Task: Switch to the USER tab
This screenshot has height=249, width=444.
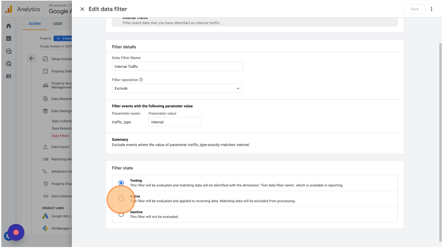Action: click(58, 24)
